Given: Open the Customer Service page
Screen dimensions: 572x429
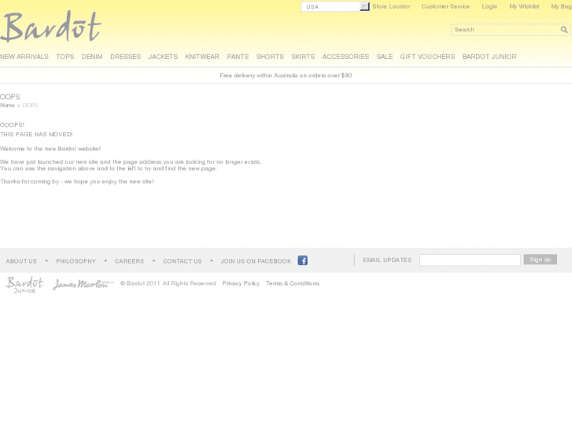Looking at the screenshot, I should 445,6.
